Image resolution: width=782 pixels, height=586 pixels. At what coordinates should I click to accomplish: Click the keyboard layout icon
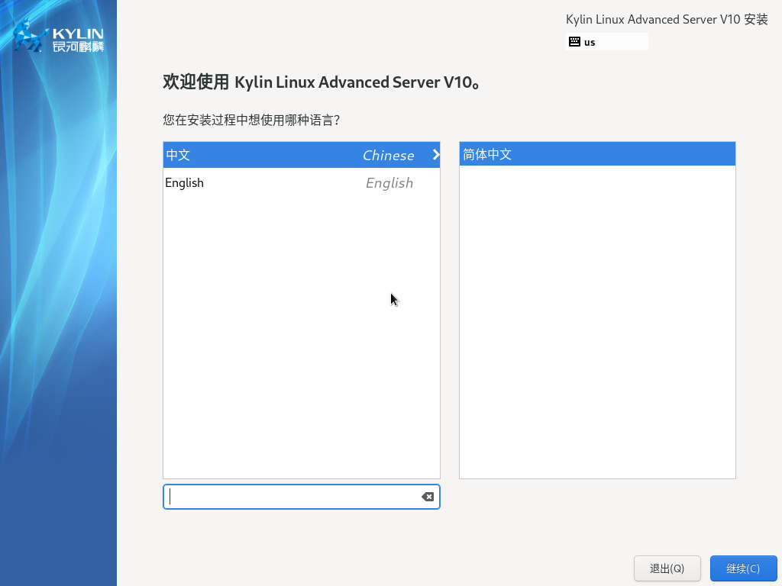pyautogui.click(x=574, y=42)
